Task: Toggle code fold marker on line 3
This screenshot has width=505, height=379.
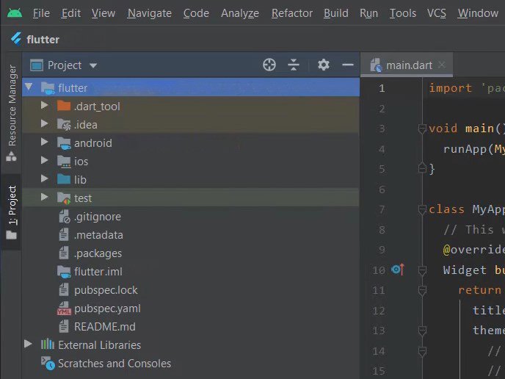Action: [422, 129]
